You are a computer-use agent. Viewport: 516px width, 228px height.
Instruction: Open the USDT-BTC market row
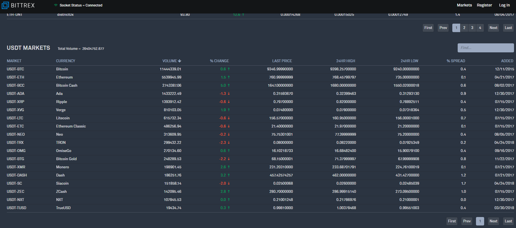click(15, 69)
